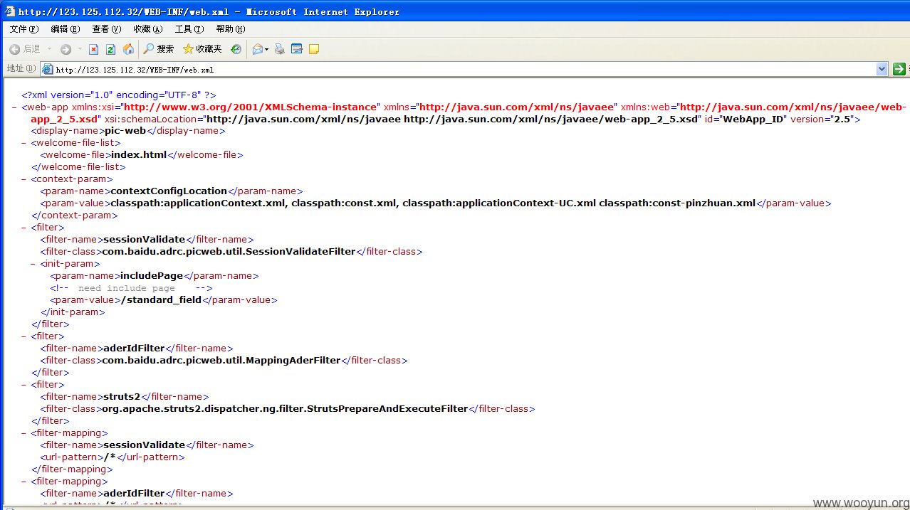Click the XMLSchema-instance namespace URL

251,107
